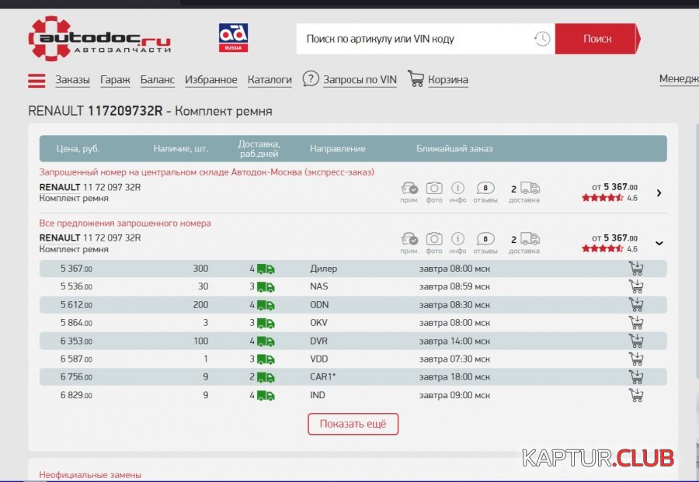Click the Показать ещё button
This screenshot has height=482, width=699.
click(x=353, y=424)
